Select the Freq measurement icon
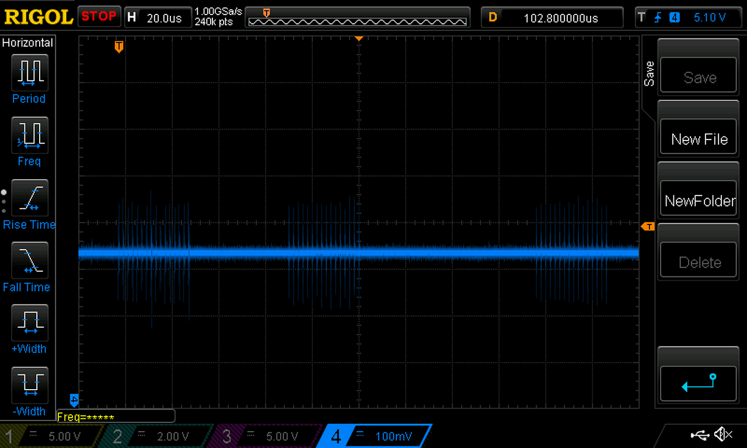Screen dimensions: 747x448 point(30,135)
